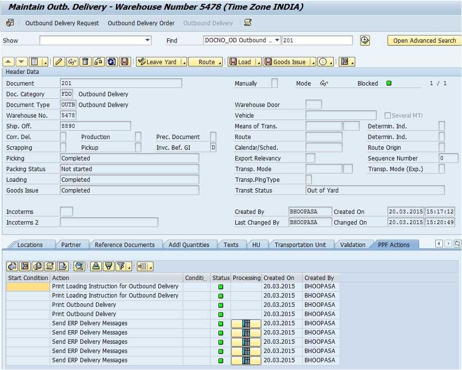Toggle the Production checkbox

(x=138, y=137)
